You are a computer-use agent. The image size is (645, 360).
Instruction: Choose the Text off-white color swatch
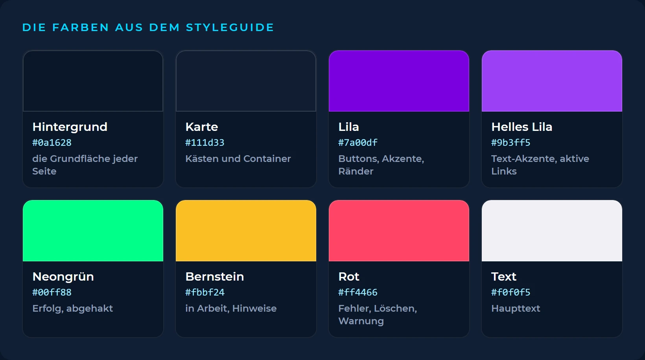tap(552, 231)
